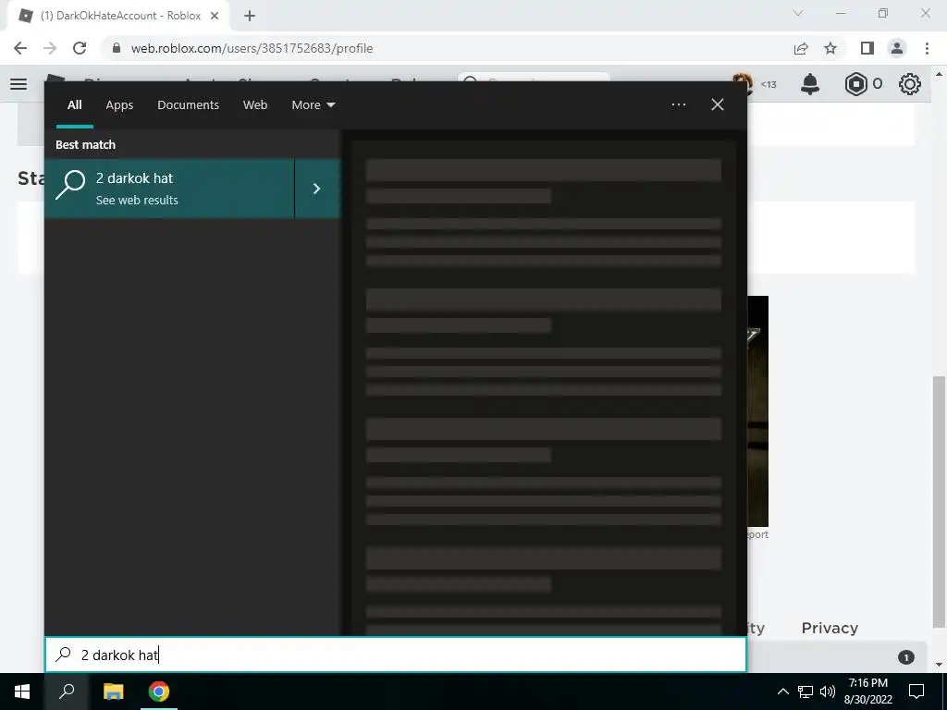Open Roblox settings gear
Viewport: 947px width, 710px height.
click(x=910, y=84)
